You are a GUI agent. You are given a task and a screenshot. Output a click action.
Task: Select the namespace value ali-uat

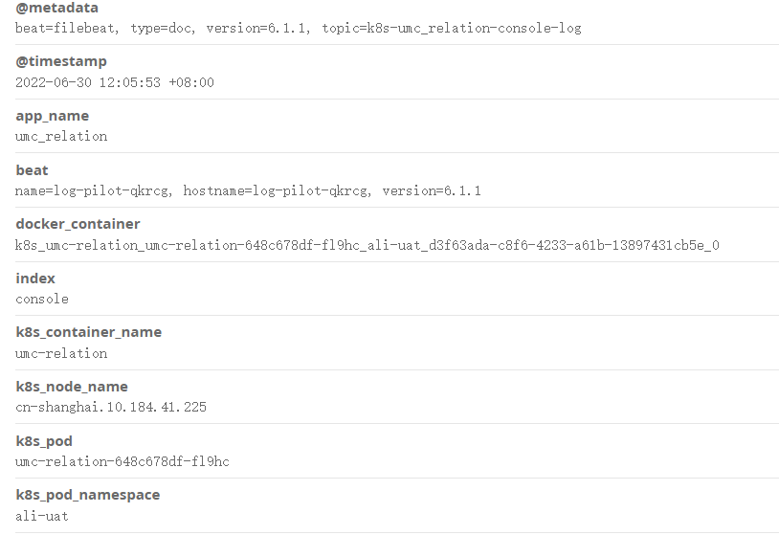pyautogui.click(x=42, y=517)
